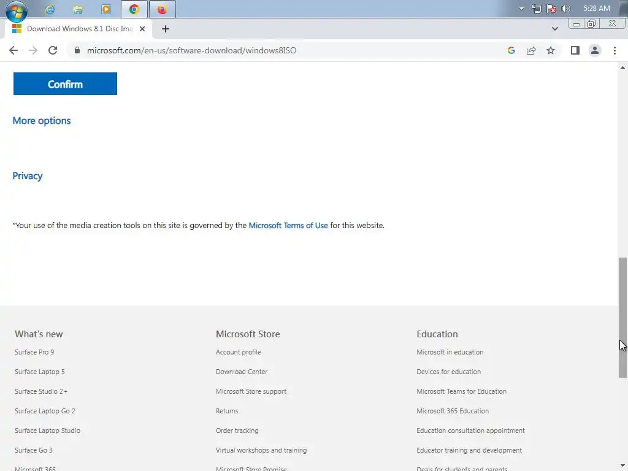628x471 pixels.
Task: Open Devices for education link
Action: 448,372
